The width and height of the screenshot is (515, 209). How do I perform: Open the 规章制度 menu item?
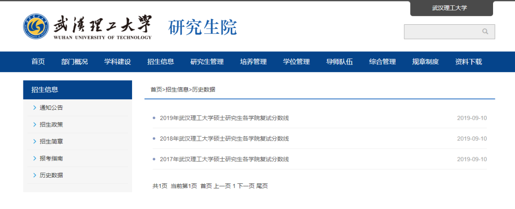click(x=425, y=62)
